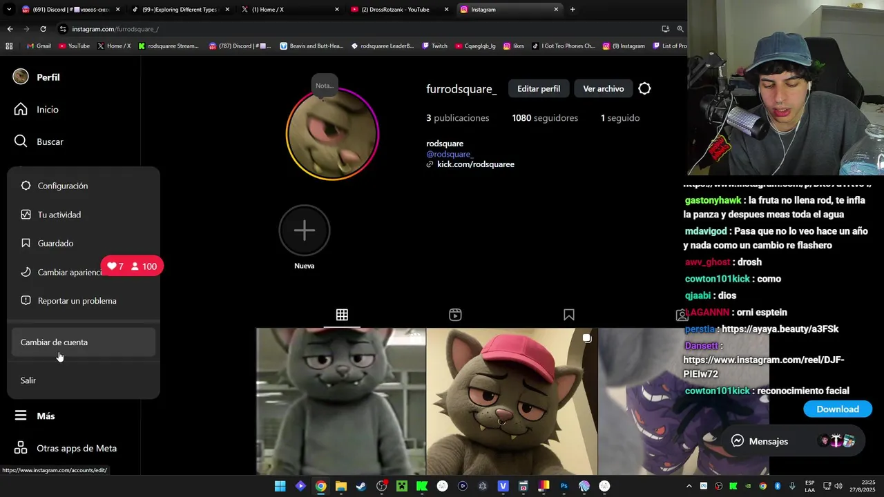Click the Nota bubble above avatar

(x=325, y=86)
